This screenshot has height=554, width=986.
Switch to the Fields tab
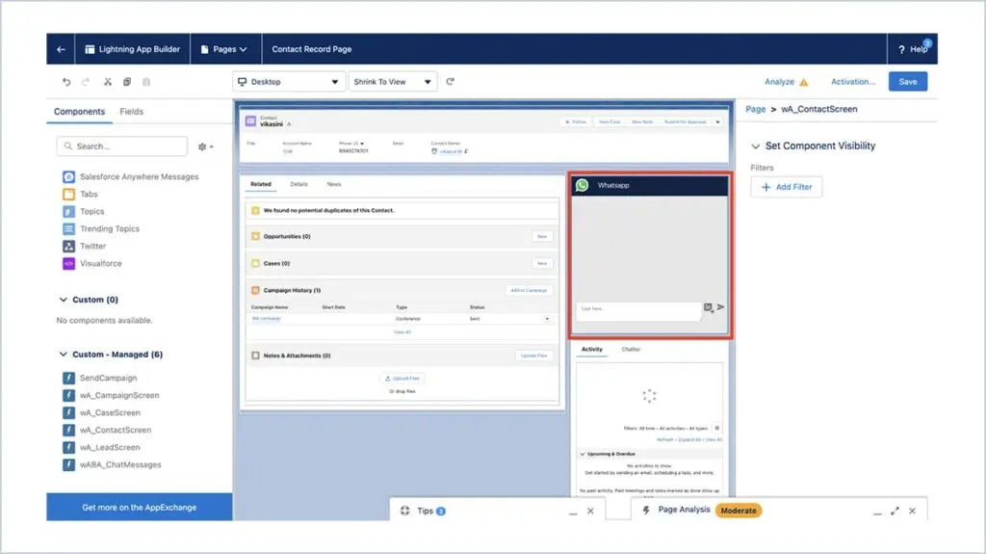(131, 112)
